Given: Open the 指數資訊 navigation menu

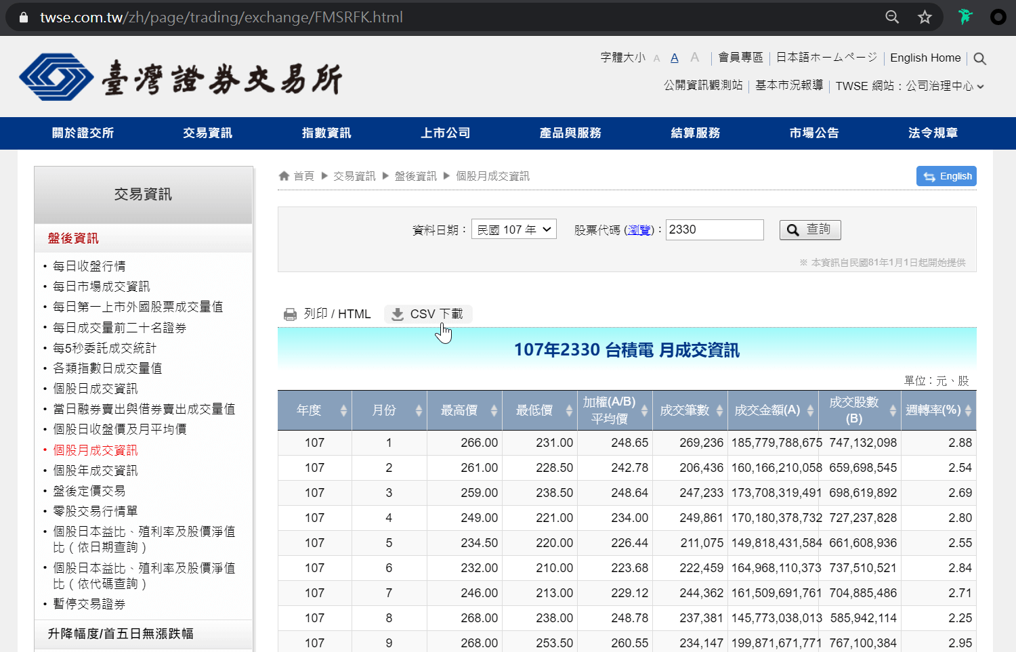Looking at the screenshot, I should (x=326, y=133).
